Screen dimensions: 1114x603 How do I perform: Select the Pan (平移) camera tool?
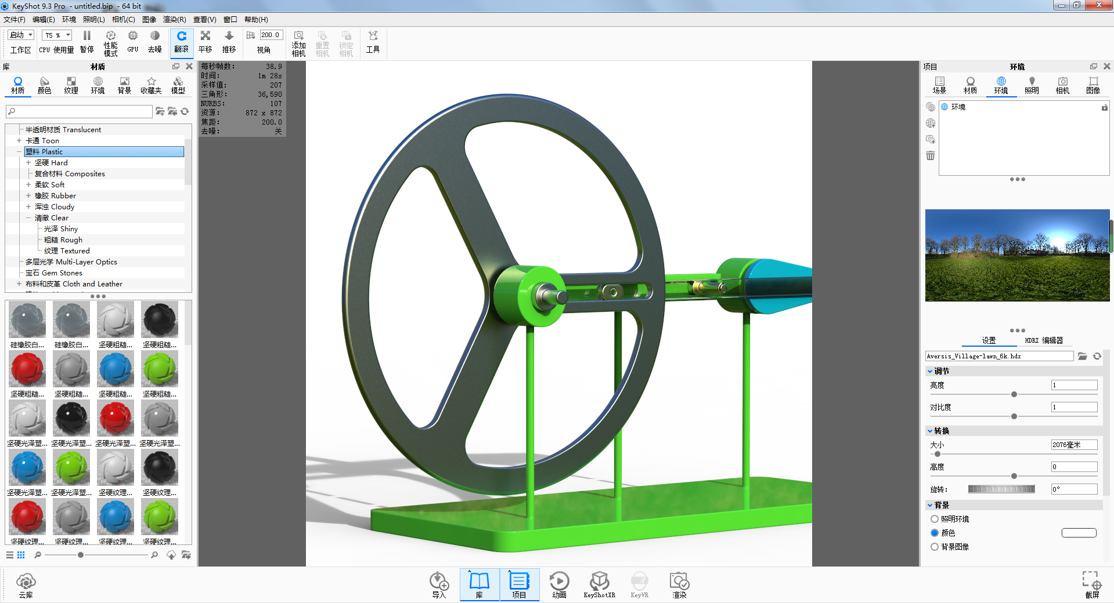click(x=206, y=36)
